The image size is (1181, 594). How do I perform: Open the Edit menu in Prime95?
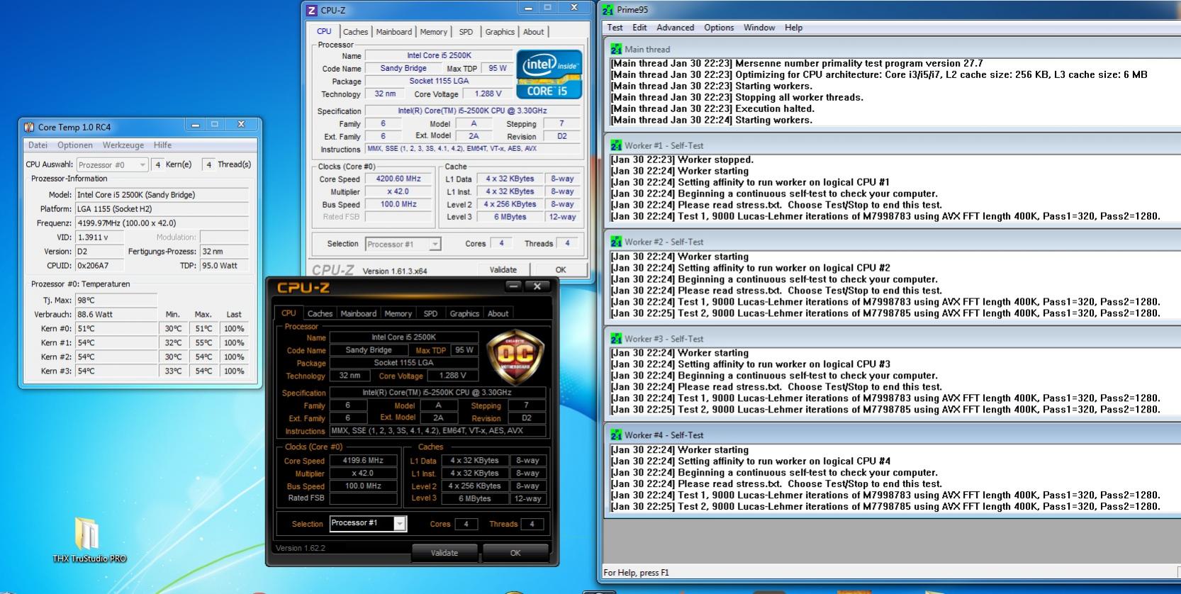point(639,28)
